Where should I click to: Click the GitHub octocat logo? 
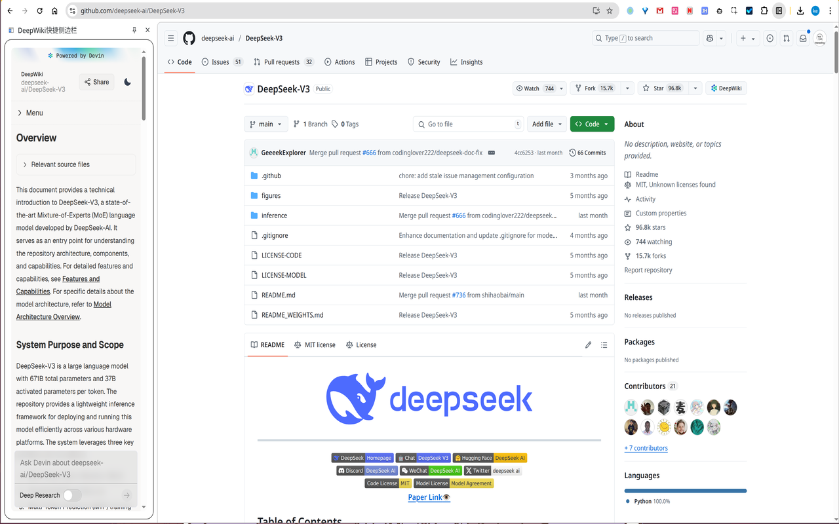(189, 38)
